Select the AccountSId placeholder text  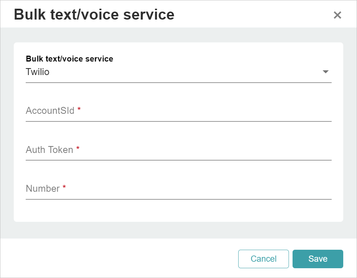[x=50, y=111]
